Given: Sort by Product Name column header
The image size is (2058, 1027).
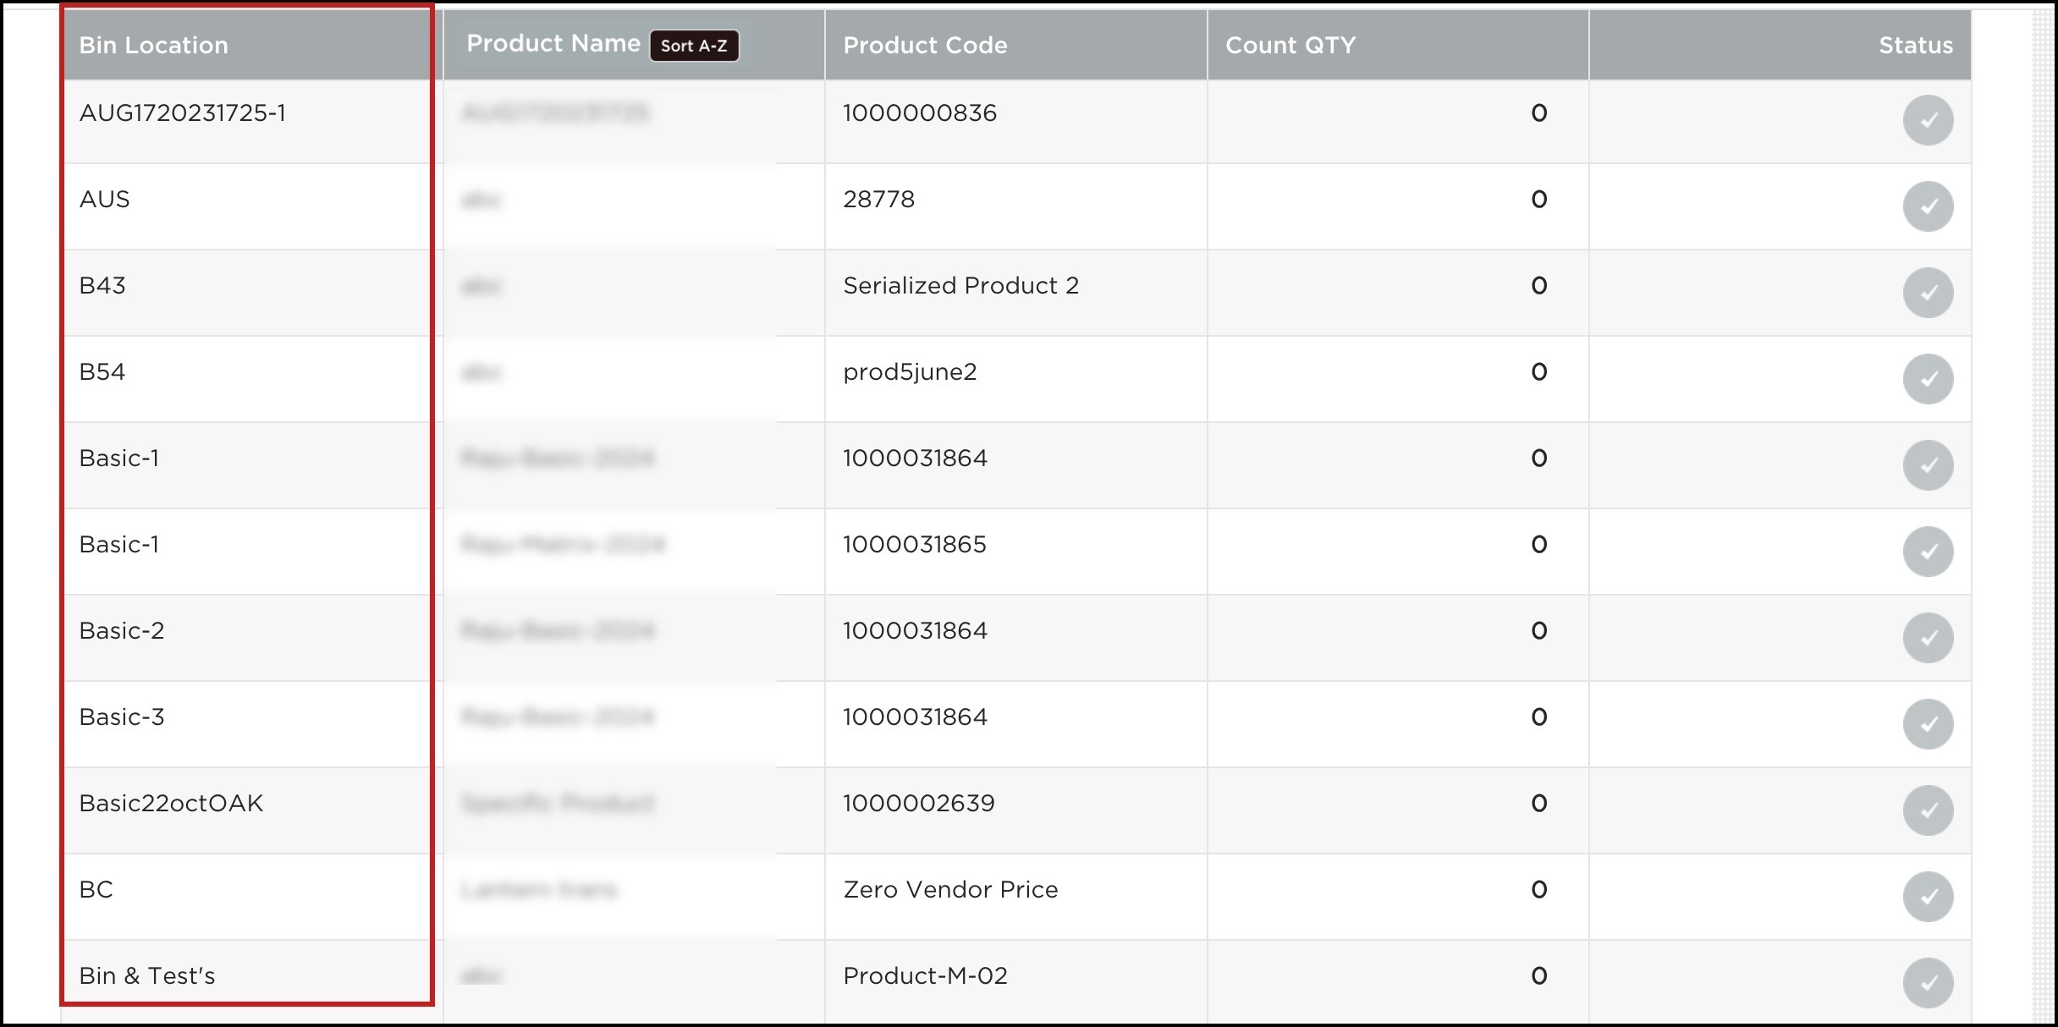Looking at the screenshot, I should point(553,44).
